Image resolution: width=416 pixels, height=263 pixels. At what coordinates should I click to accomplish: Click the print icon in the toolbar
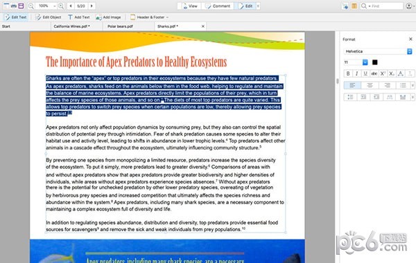click(14, 6)
